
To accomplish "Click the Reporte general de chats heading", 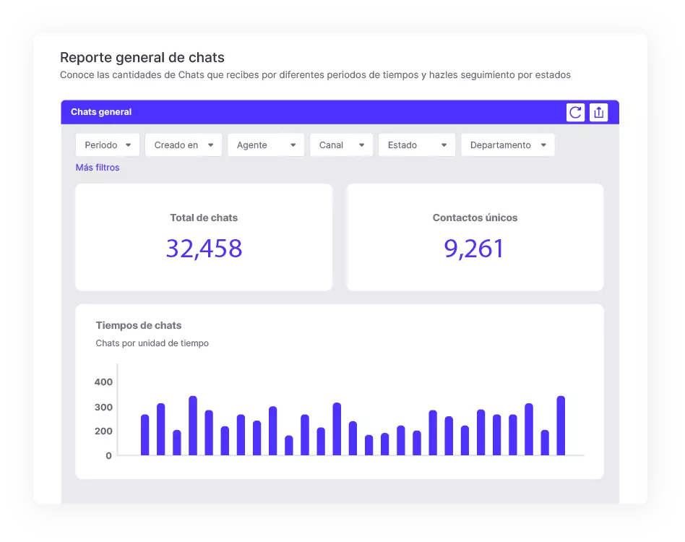I will (x=142, y=58).
